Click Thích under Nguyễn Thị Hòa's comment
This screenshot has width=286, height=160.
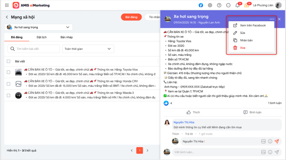click(x=175, y=134)
